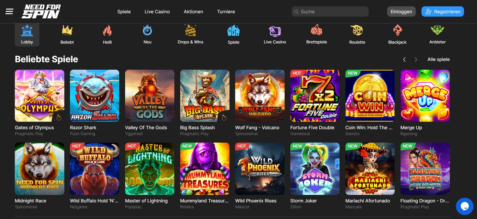Open the Aktionen menu item
The height and width of the screenshot is (219, 477).
[193, 11]
